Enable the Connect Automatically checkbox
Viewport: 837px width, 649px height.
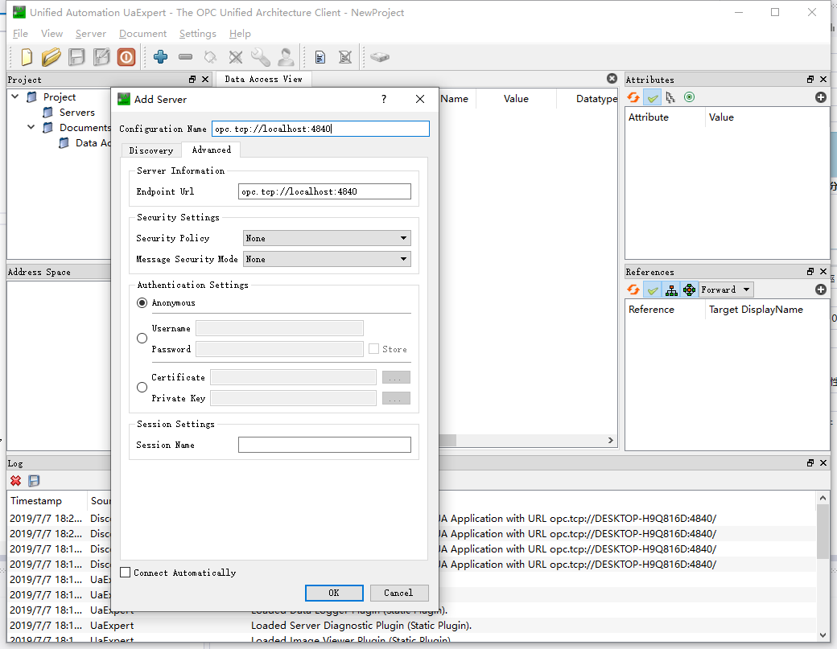tap(126, 573)
